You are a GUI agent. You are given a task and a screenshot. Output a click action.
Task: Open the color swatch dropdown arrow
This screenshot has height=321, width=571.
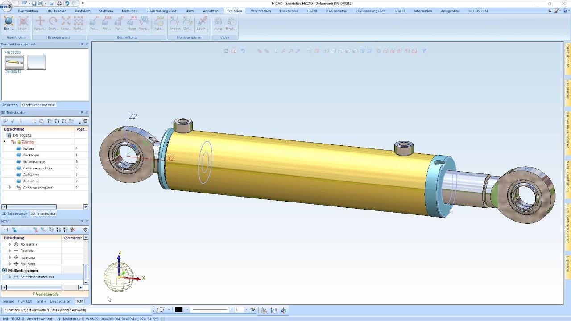click(187, 309)
